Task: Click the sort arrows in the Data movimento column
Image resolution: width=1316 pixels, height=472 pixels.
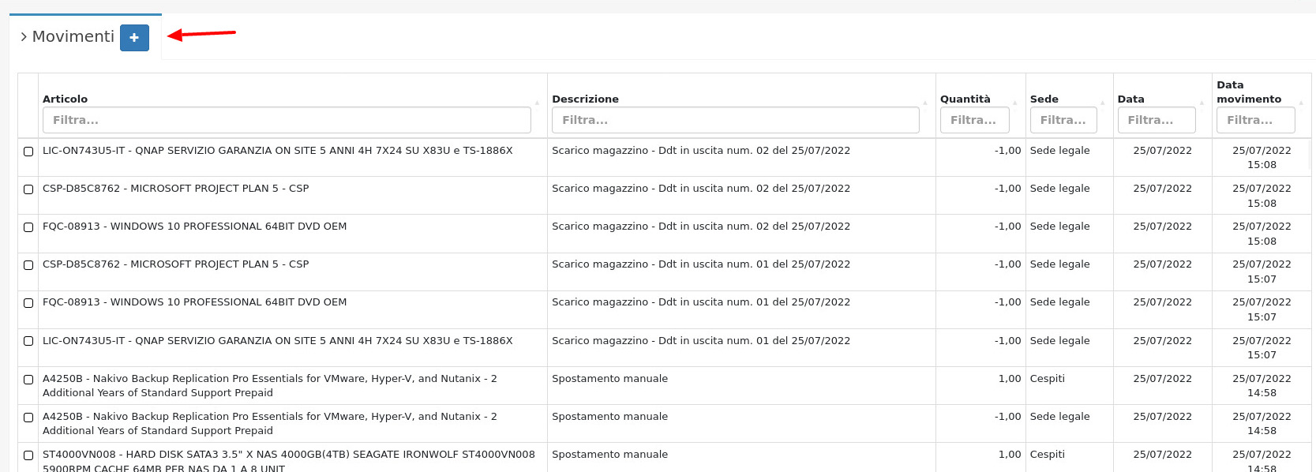Action: click(x=1301, y=103)
